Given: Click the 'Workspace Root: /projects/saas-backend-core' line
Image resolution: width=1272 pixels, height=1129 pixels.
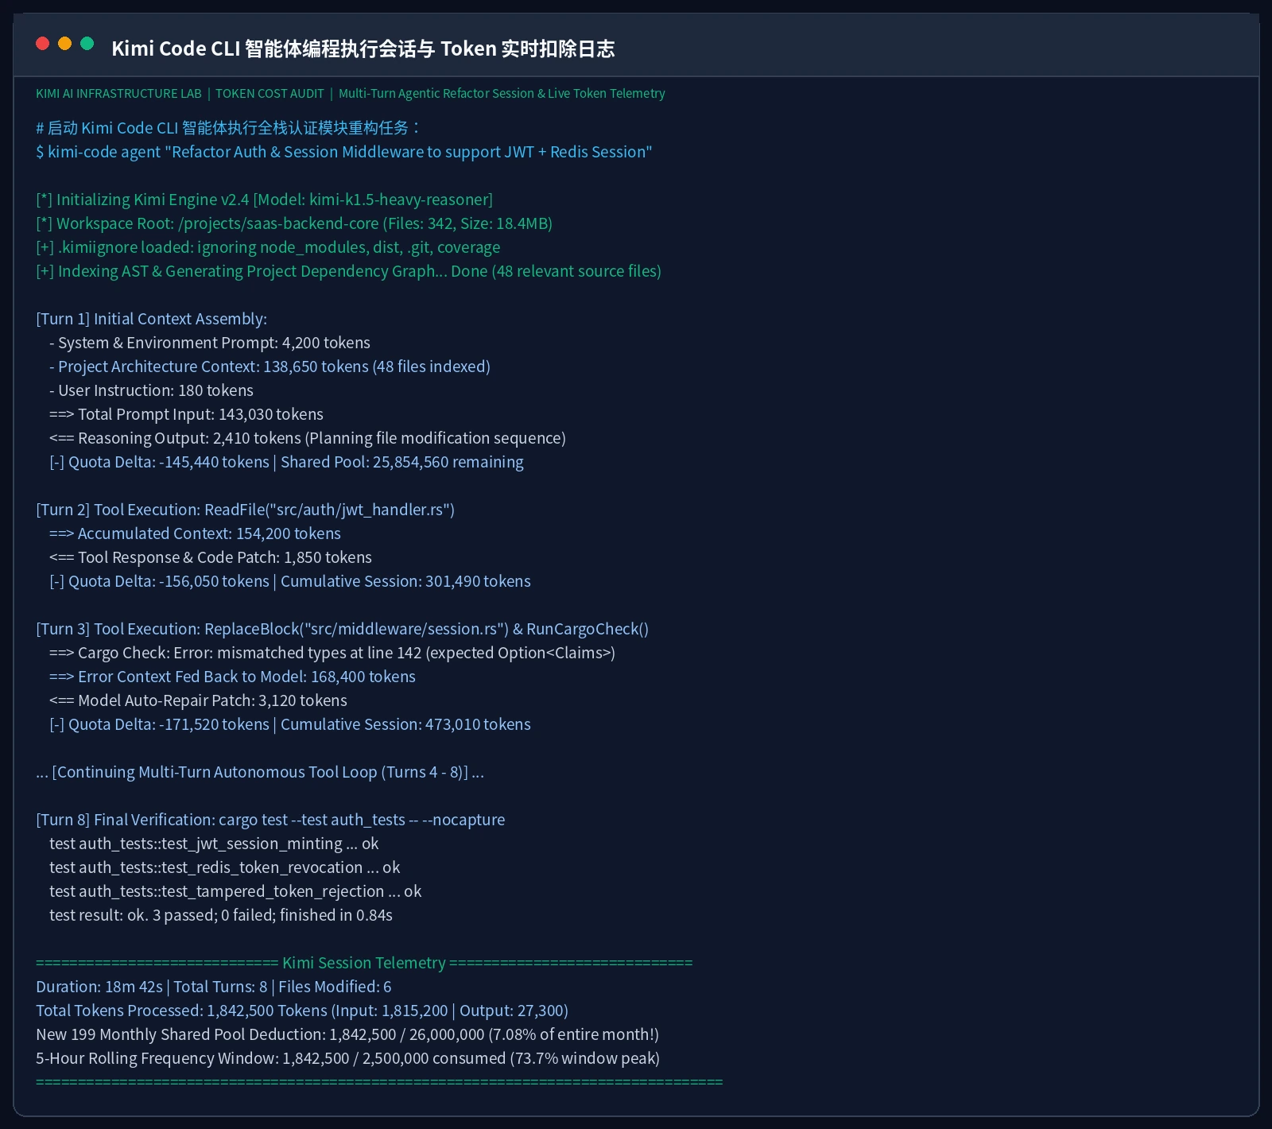Looking at the screenshot, I should point(294,223).
